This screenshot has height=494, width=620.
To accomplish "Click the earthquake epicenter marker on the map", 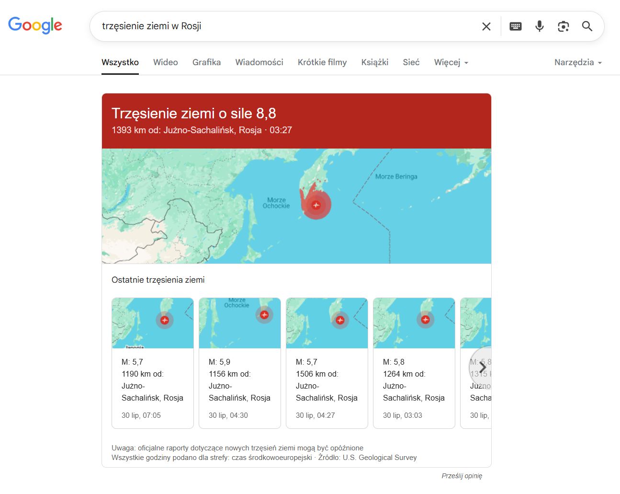I will click(x=316, y=205).
